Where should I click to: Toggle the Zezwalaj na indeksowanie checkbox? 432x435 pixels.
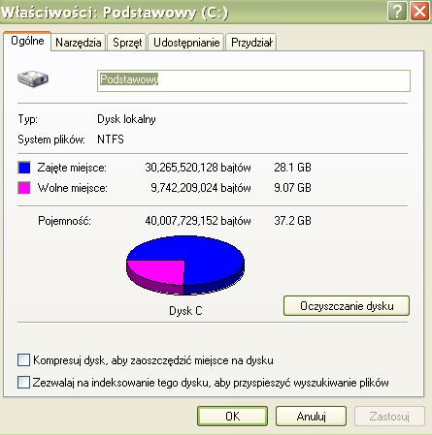(x=23, y=382)
